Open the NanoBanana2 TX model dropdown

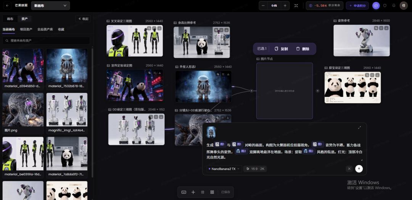(224, 169)
